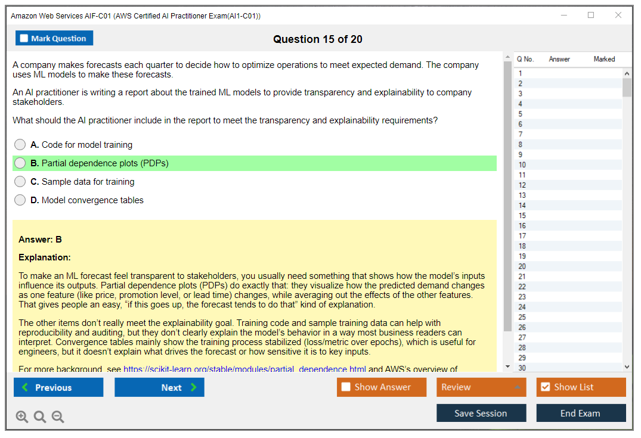Open the Review dropdown menu

click(x=481, y=387)
